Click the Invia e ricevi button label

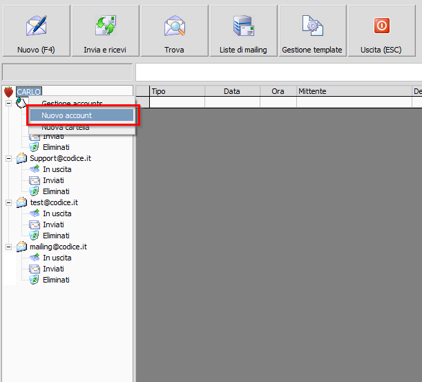[105, 50]
